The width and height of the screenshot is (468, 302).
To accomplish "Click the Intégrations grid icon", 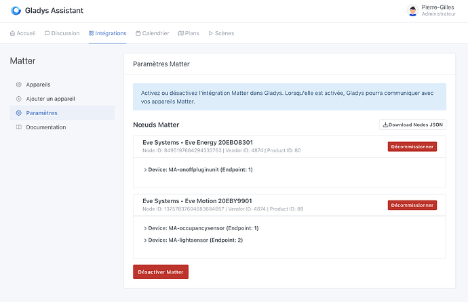I will click(x=92, y=33).
